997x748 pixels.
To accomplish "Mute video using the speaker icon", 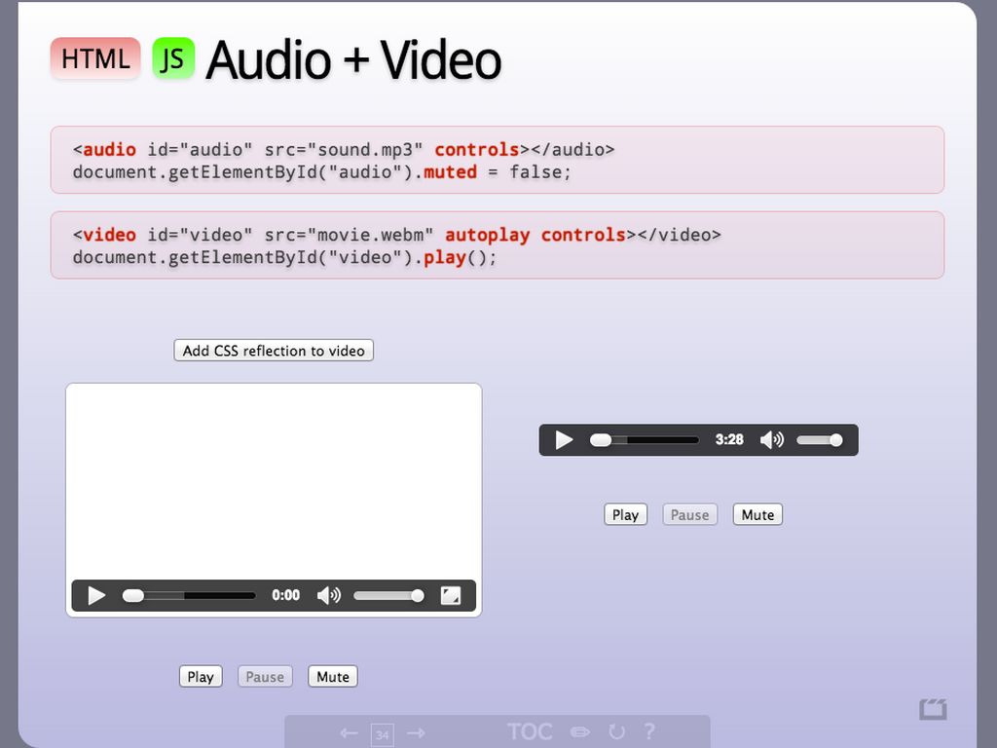I will (329, 595).
